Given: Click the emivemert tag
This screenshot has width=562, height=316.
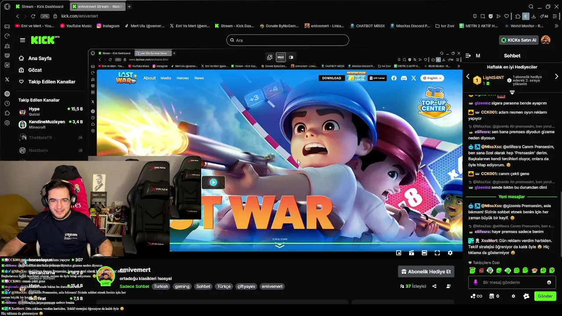Looking at the screenshot, I should [x=272, y=287].
